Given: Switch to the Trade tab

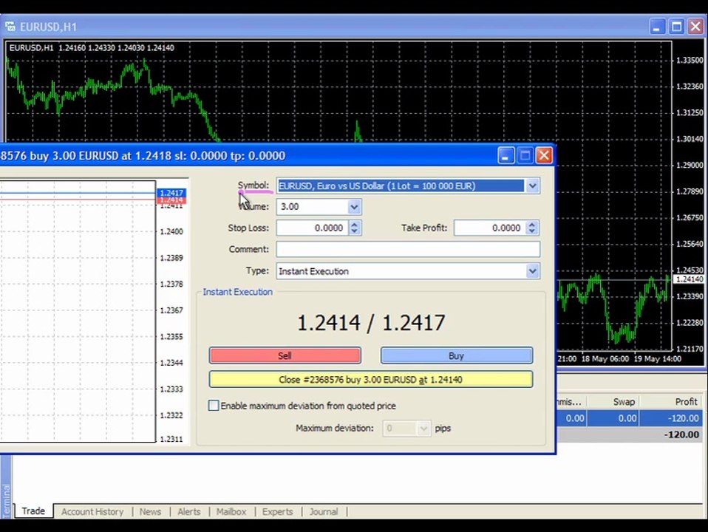Looking at the screenshot, I should (x=33, y=511).
